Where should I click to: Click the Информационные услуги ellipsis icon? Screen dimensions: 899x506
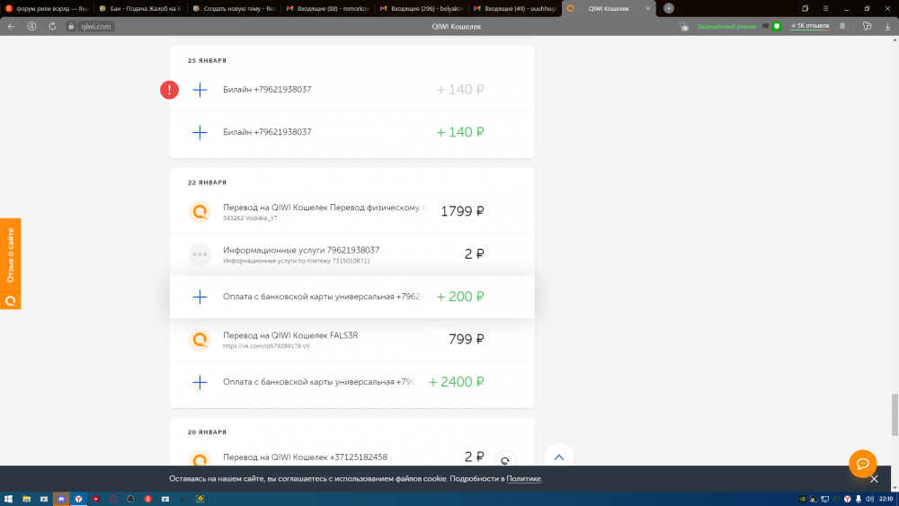click(200, 253)
